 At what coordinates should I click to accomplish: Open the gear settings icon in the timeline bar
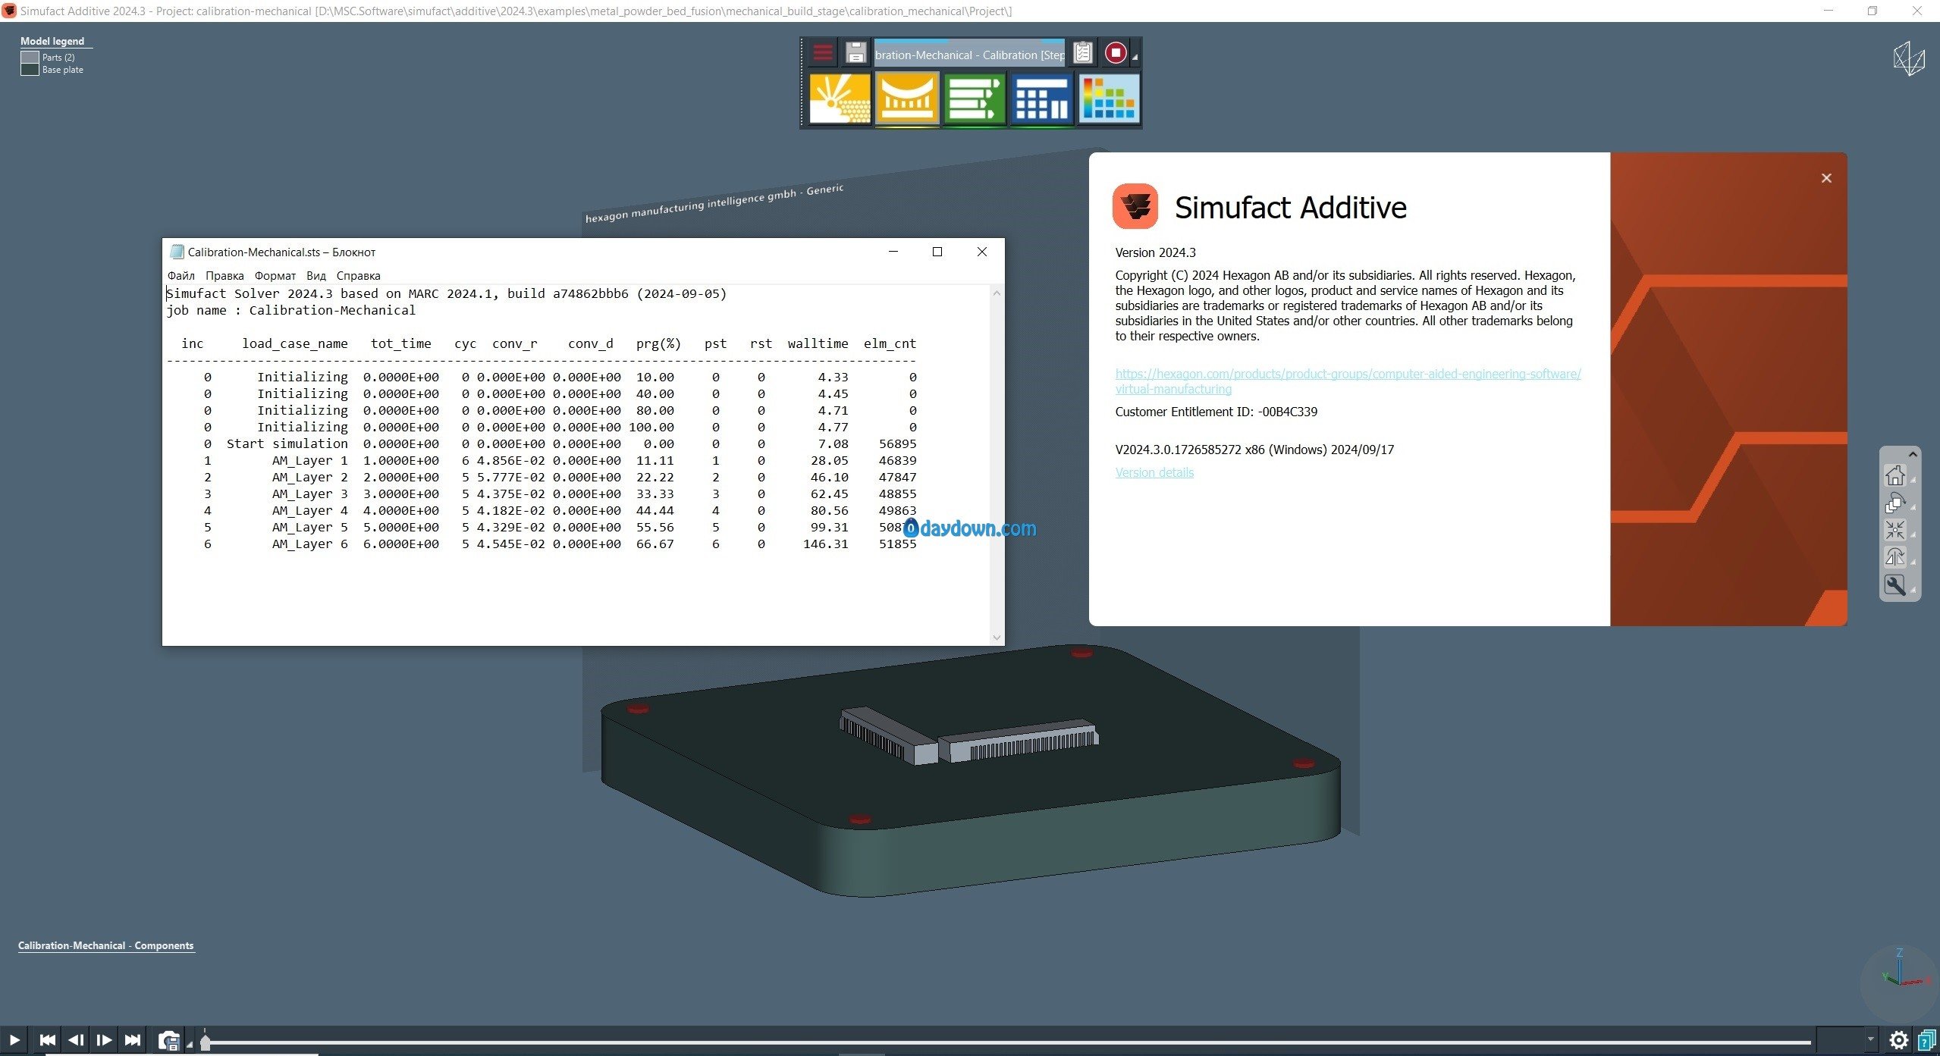[1898, 1040]
